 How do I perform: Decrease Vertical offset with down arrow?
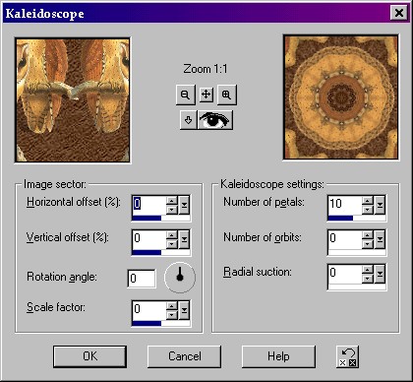click(172, 245)
